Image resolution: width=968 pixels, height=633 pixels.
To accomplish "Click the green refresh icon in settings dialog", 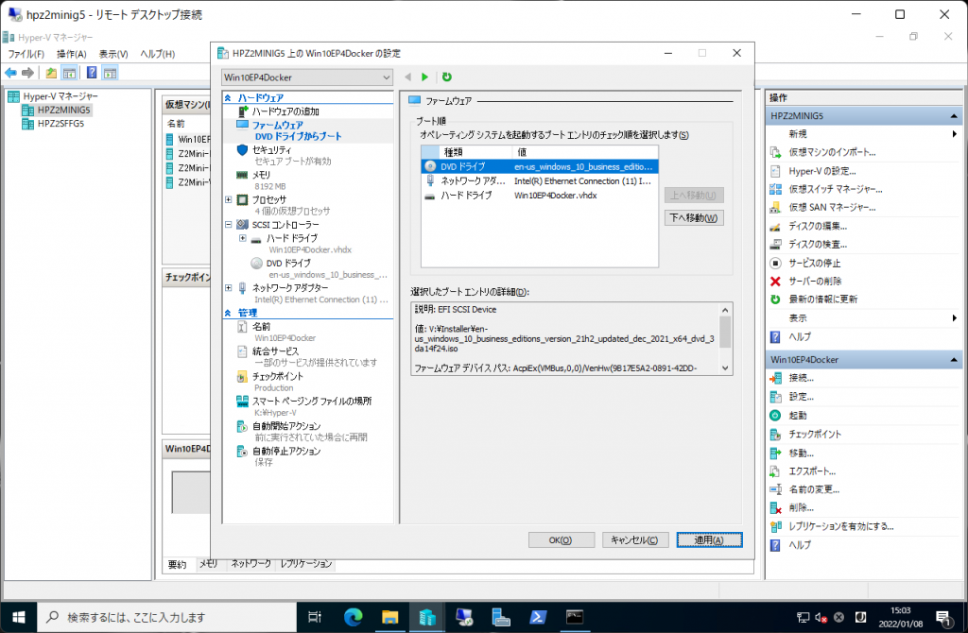I will (447, 77).
